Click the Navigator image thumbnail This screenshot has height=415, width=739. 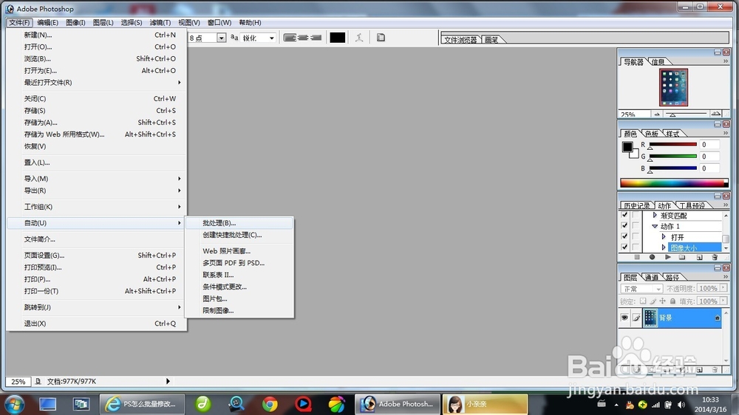coord(673,88)
